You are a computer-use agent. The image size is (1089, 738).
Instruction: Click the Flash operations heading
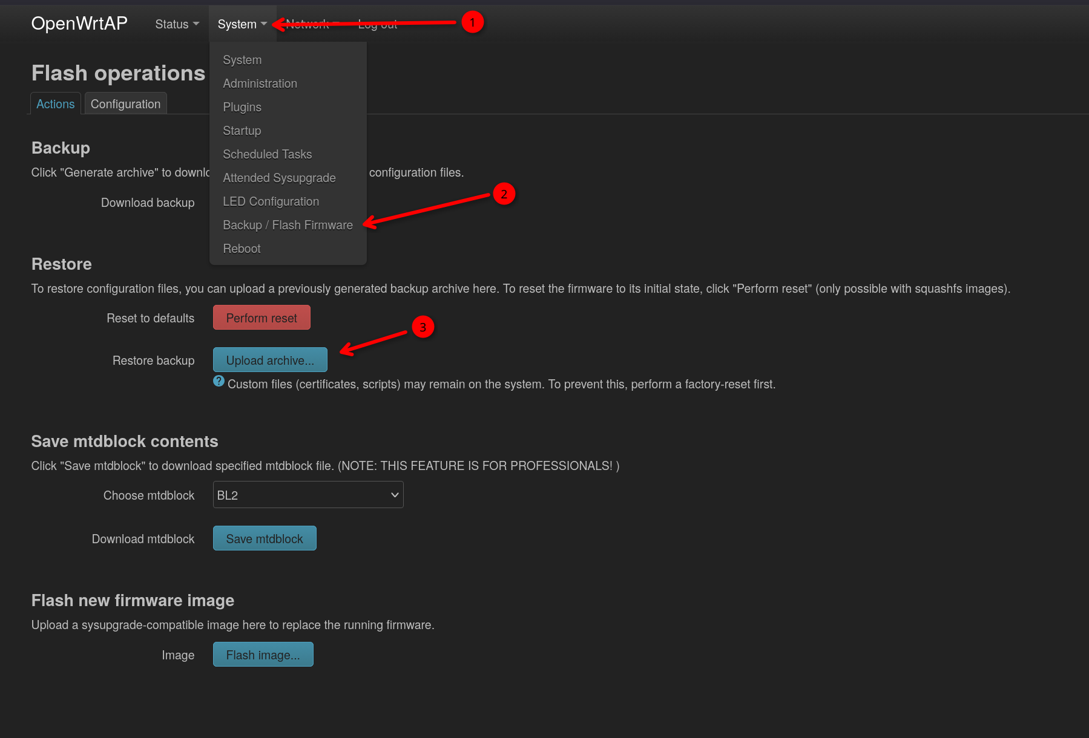point(118,73)
